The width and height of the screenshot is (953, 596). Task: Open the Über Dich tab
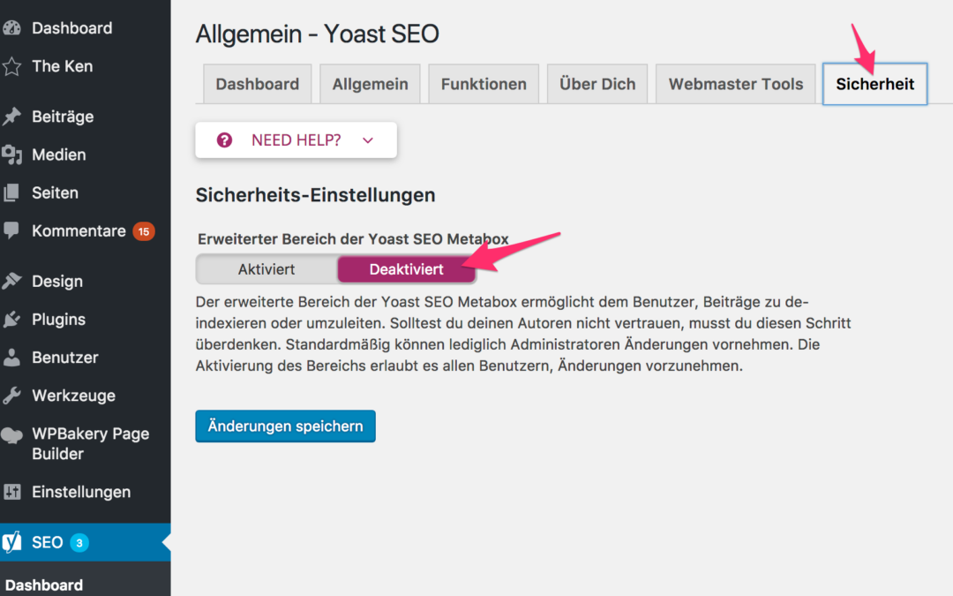coord(597,85)
